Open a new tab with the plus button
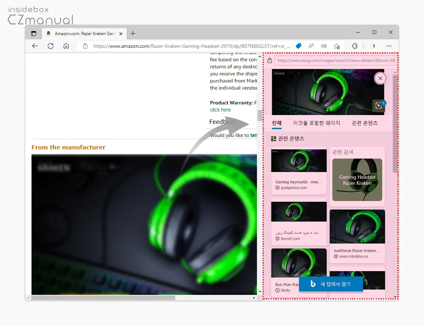The width and height of the screenshot is (424, 326). 133,34
